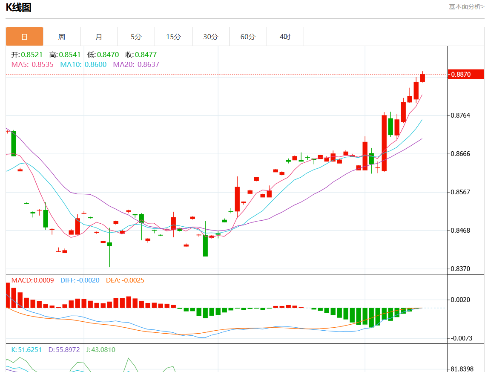Click the DIFF -0.0020 value label
488x372 pixels.
[80, 280]
